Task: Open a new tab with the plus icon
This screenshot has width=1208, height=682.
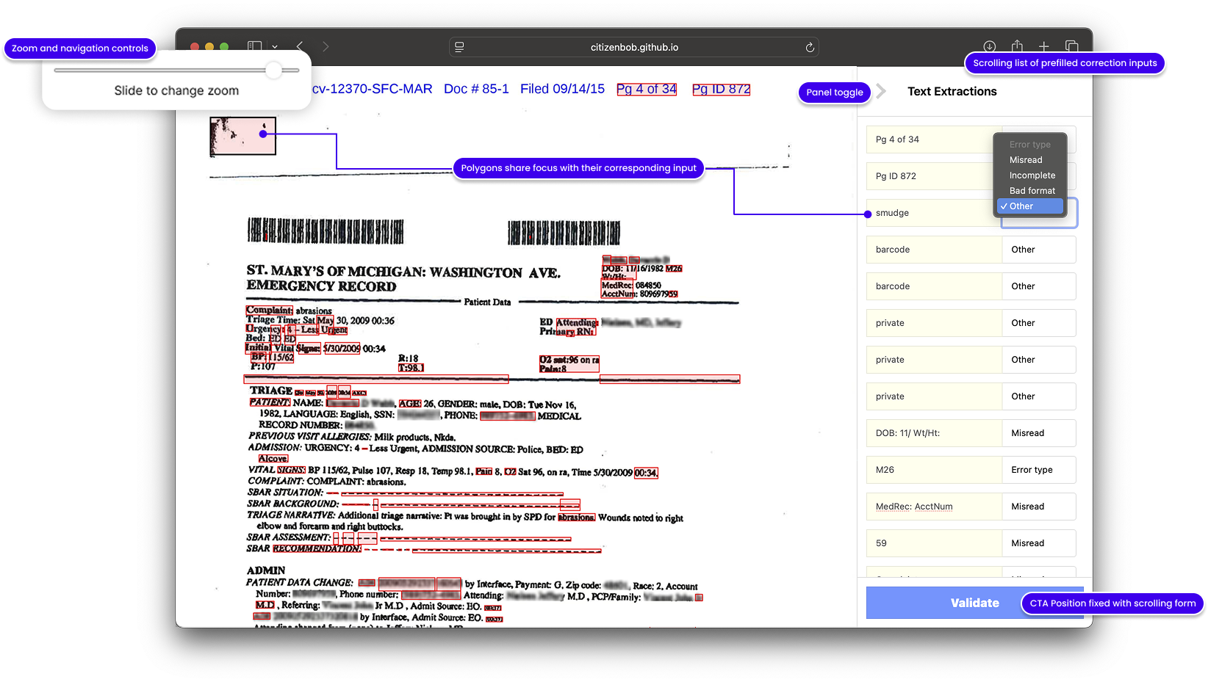Action: [1043, 46]
